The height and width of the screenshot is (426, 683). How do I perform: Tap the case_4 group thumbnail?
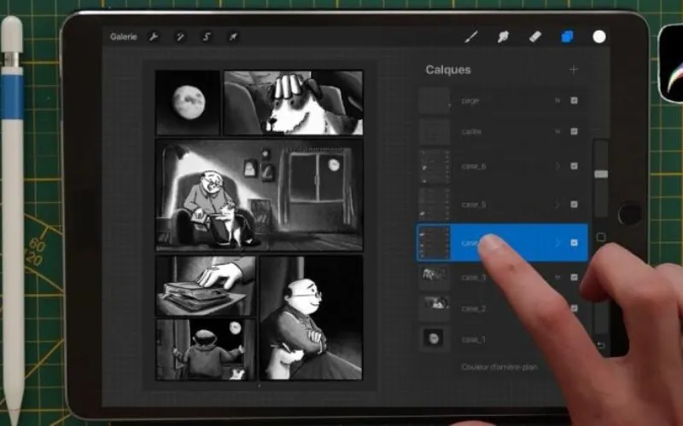[x=435, y=243]
